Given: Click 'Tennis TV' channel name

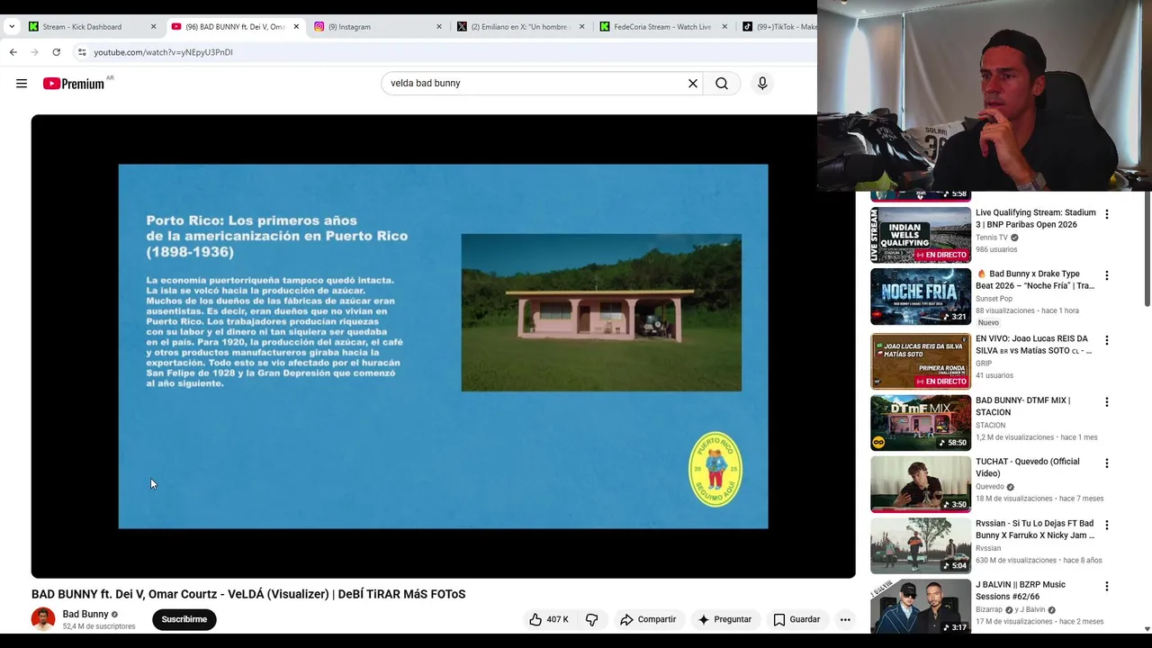Looking at the screenshot, I should (x=992, y=238).
